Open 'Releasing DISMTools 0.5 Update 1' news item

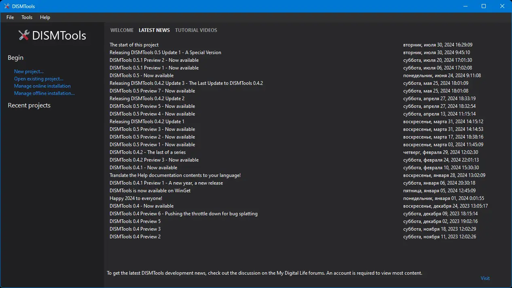[165, 53]
